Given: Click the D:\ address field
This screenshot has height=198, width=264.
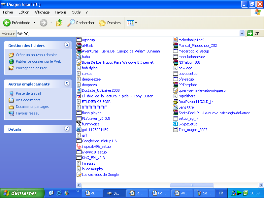Looking at the screenshot, I should pos(128,33).
